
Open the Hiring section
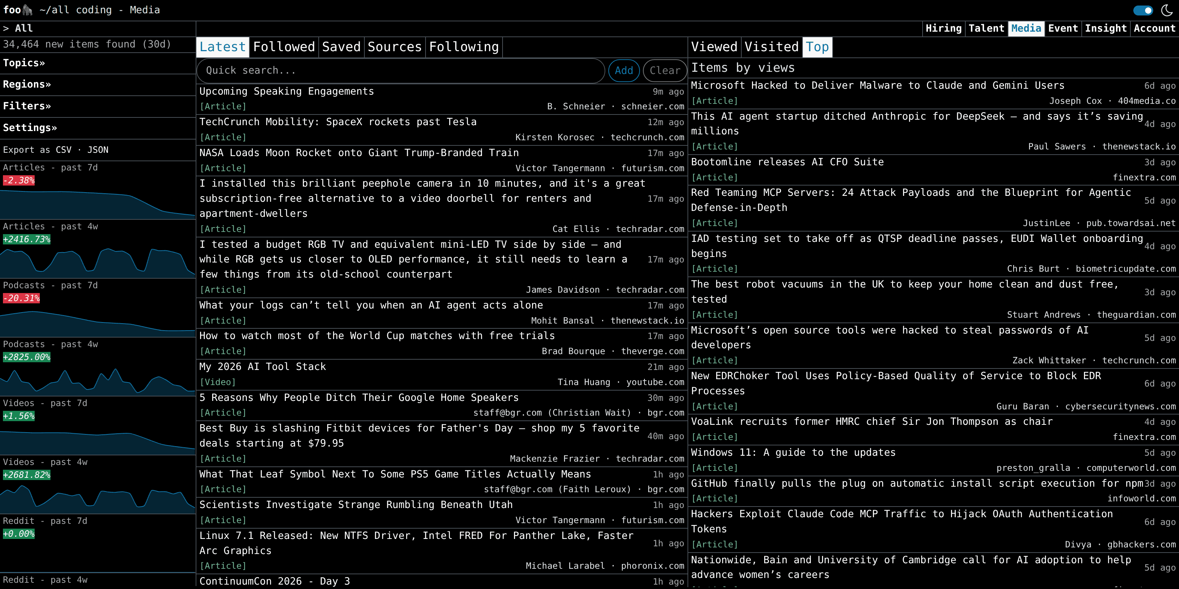click(943, 28)
